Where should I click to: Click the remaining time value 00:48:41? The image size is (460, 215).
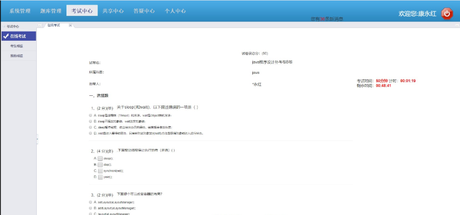(x=383, y=86)
